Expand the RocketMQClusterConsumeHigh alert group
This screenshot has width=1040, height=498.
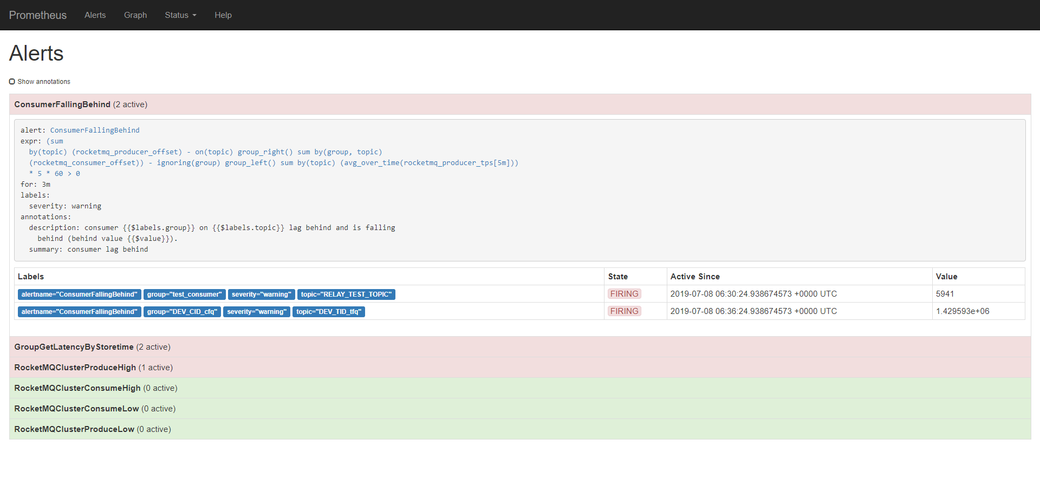520,388
